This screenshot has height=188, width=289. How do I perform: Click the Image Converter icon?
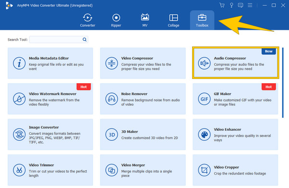click(19, 135)
